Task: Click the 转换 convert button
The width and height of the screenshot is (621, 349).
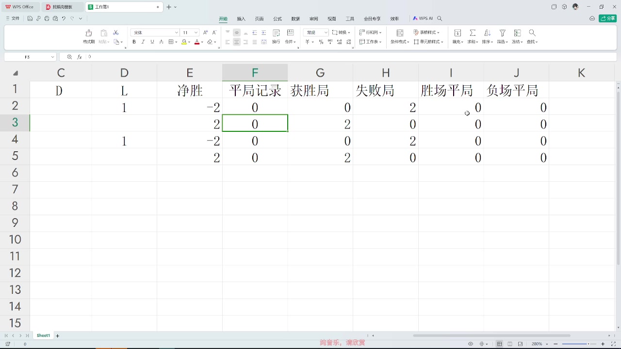Action: click(341, 32)
